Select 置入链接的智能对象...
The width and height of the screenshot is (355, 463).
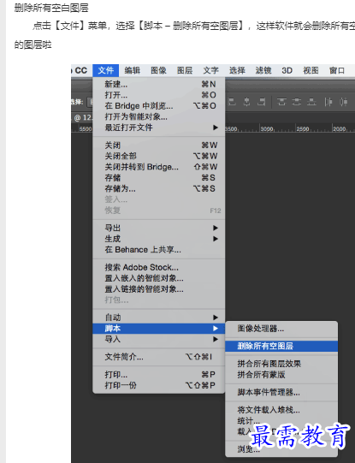159,288
